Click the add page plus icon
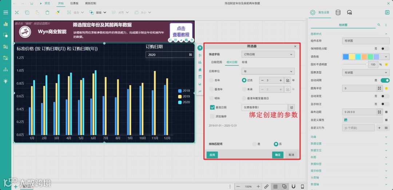Image resolution: width=393 pixels, height=190 pixels. tap(16, 186)
